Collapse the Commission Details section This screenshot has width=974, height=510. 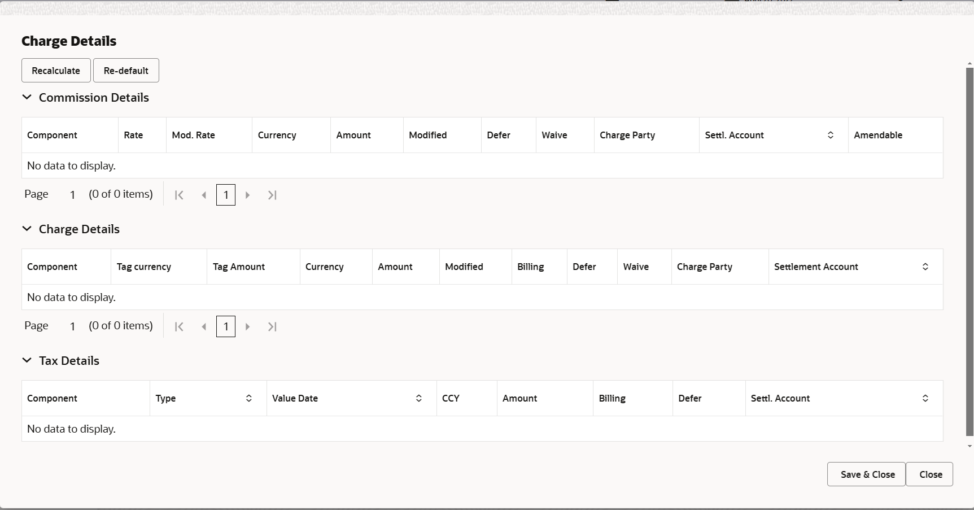[27, 97]
